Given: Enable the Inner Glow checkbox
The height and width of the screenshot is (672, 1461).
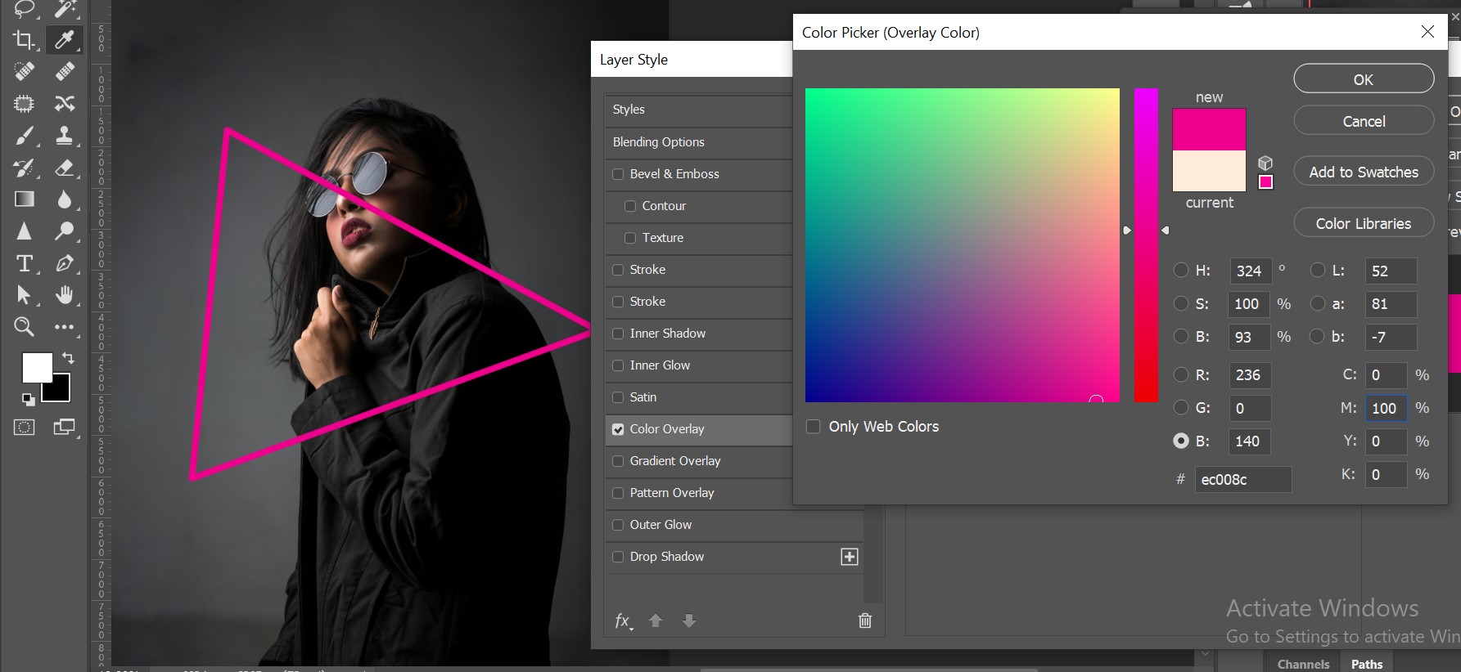Looking at the screenshot, I should pos(618,365).
